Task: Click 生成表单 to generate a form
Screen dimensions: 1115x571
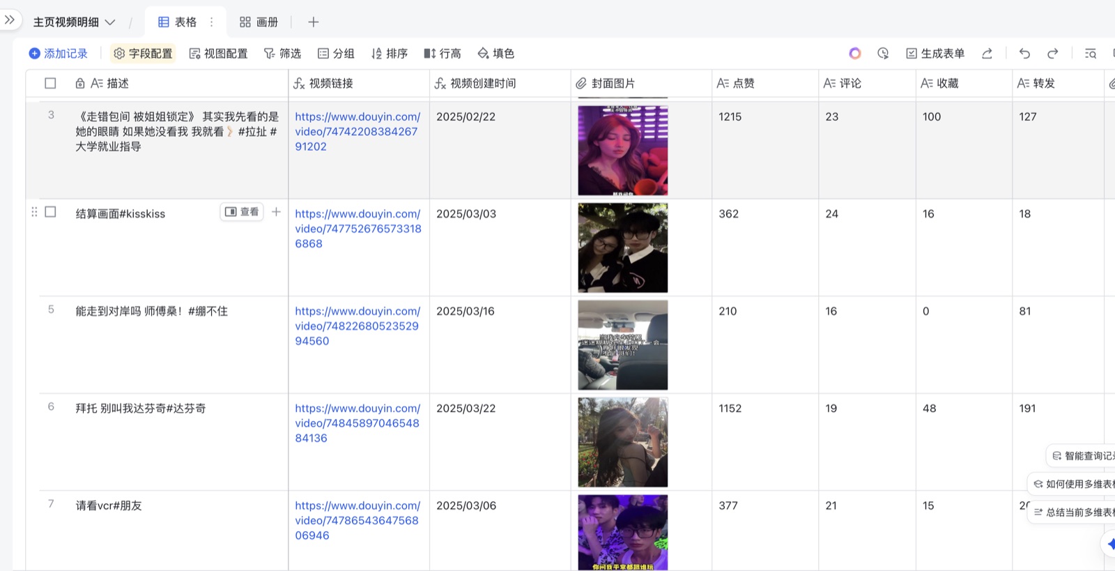Action: [935, 54]
